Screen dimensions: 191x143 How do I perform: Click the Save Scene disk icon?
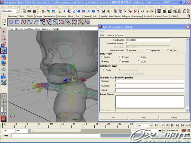(x=34, y=11)
